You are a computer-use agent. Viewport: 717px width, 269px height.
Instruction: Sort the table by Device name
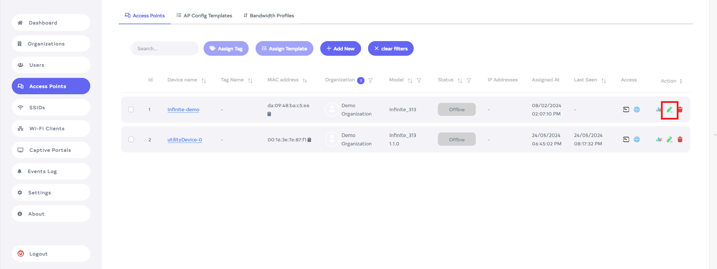click(204, 81)
